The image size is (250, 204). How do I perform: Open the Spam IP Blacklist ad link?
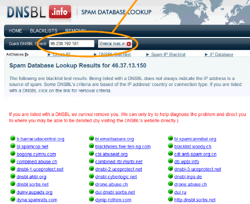[x=168, y=54]
